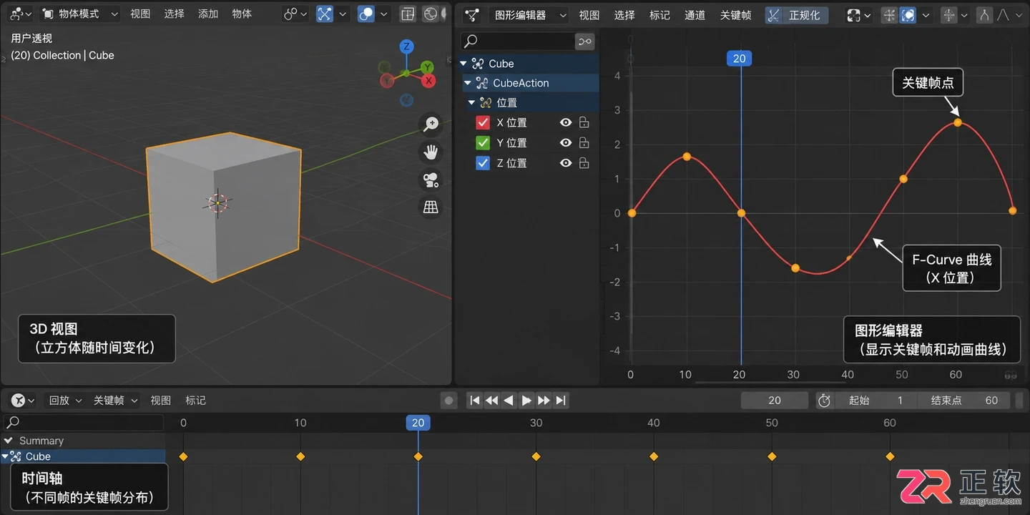Open the object visibility filter dropdown
This screenshot has height=515, width=1030.
point(295,14)
